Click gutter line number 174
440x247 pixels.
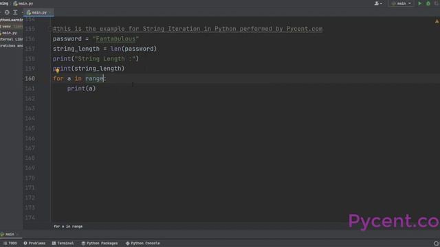point(30,217)
